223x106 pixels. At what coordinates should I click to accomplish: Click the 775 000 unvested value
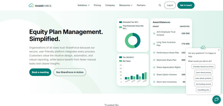click(x=186, y=44)
